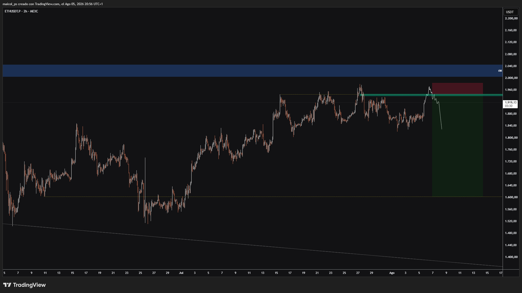Click the 1.880,00 price scale label
This screenshot has height=293, width=522.
click(511, 114)
